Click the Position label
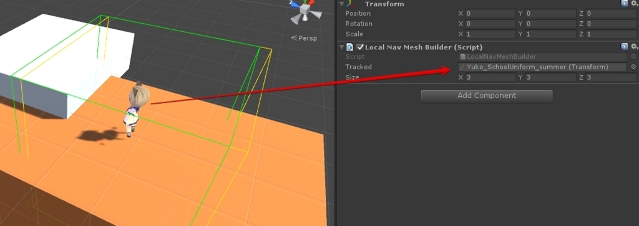Screen dimensions: 639x226 358,14
